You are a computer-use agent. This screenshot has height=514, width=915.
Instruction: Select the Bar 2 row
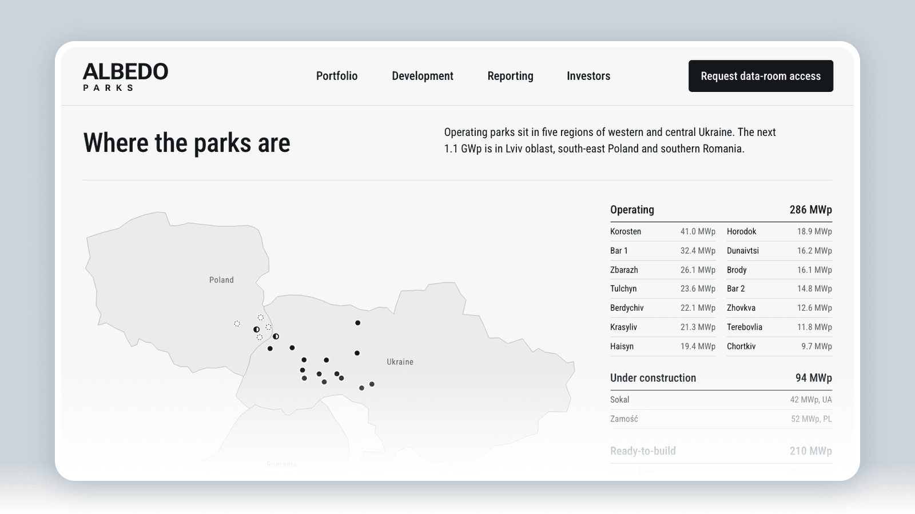click(x=779, y=288)
